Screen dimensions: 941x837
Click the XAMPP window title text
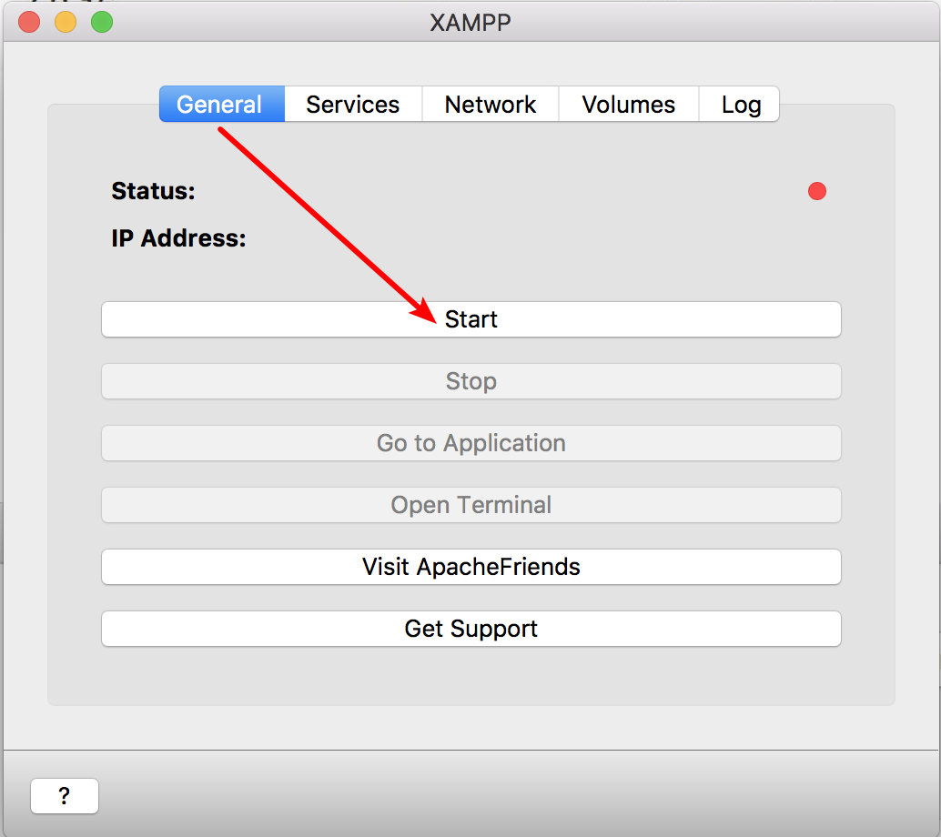coord(470,22)
